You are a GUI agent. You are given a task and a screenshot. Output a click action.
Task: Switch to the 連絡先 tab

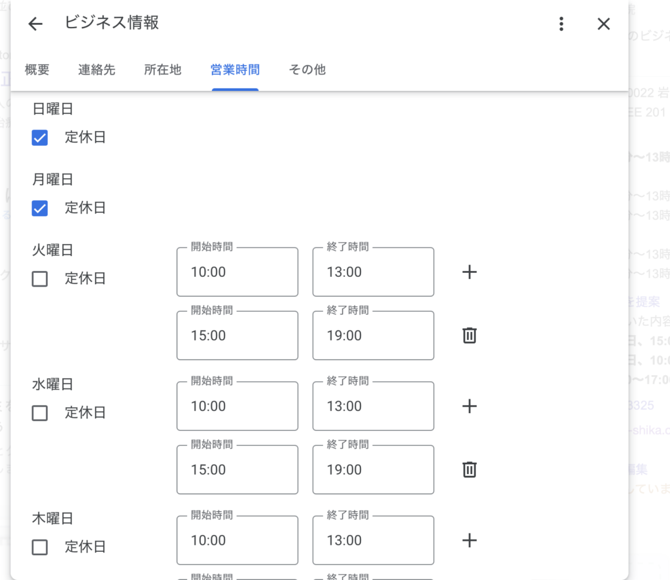click(97, 69)
